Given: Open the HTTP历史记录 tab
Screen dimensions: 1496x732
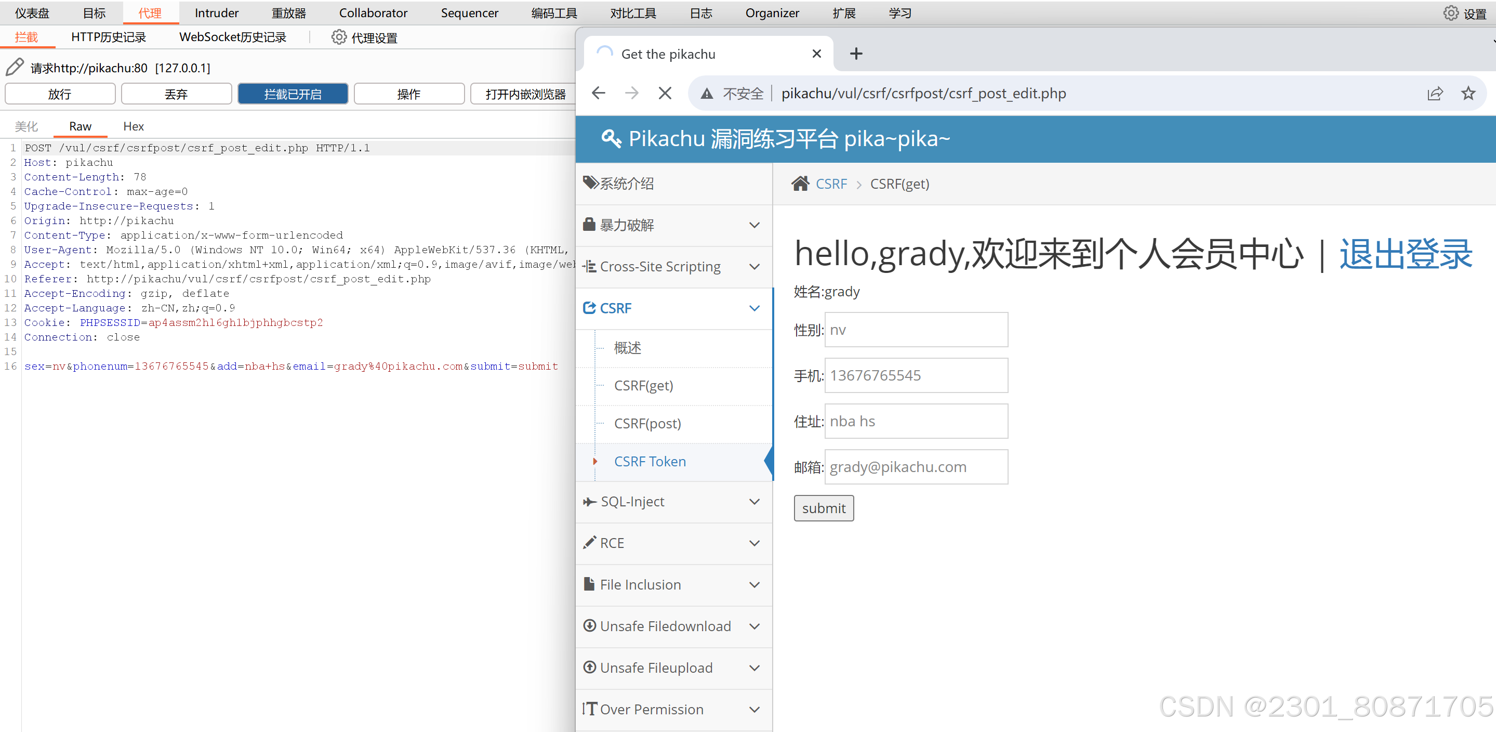Looking at the screenshot, I should 109,37.
